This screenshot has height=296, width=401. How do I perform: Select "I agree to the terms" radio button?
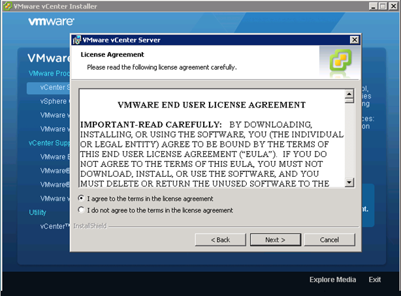[82, 198]
